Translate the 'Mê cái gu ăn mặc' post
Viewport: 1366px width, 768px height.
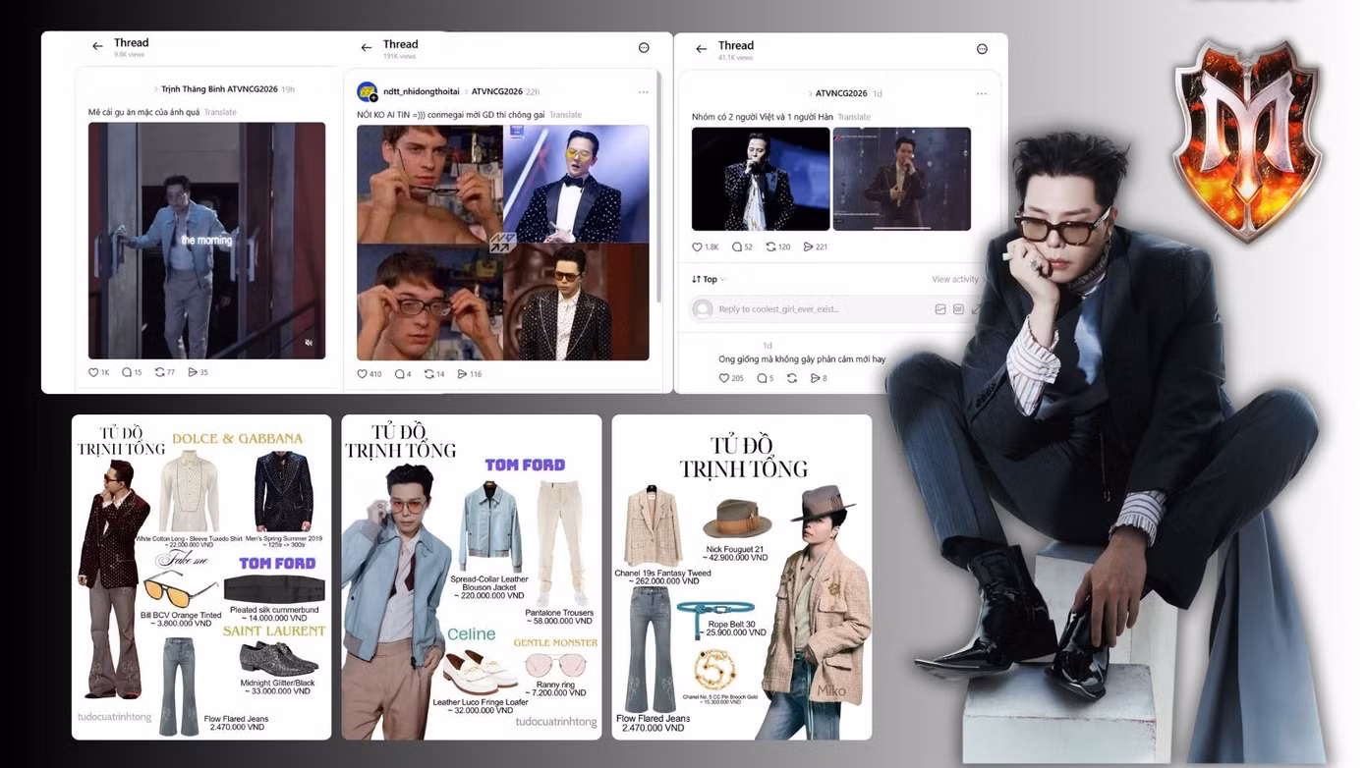tap(220, 113)
